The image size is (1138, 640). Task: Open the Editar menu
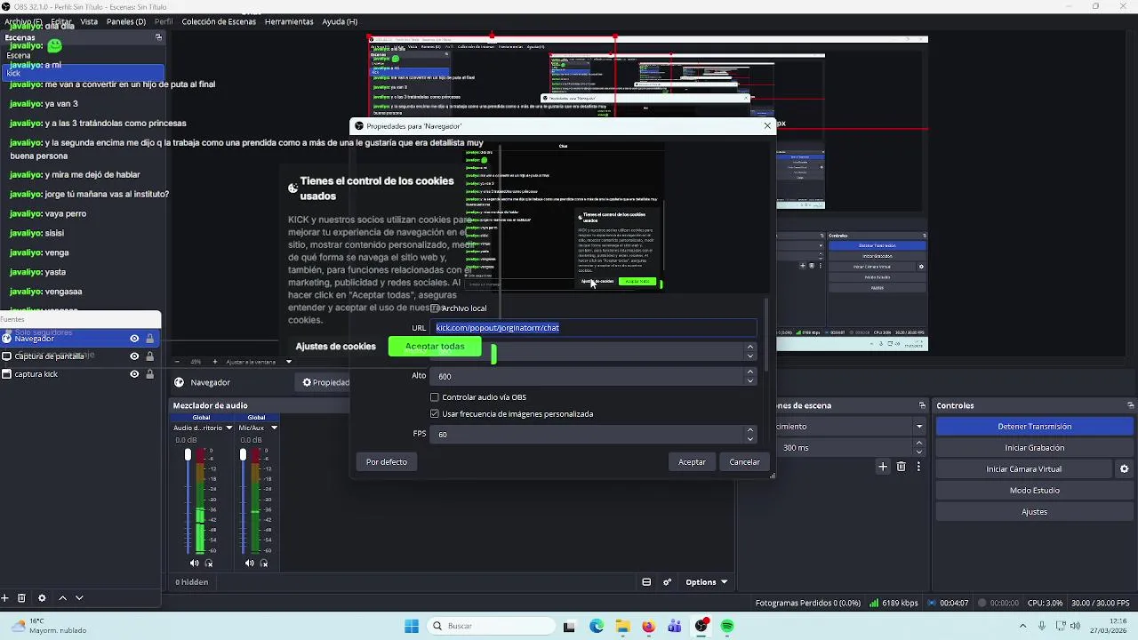click(x=61, y=21)
